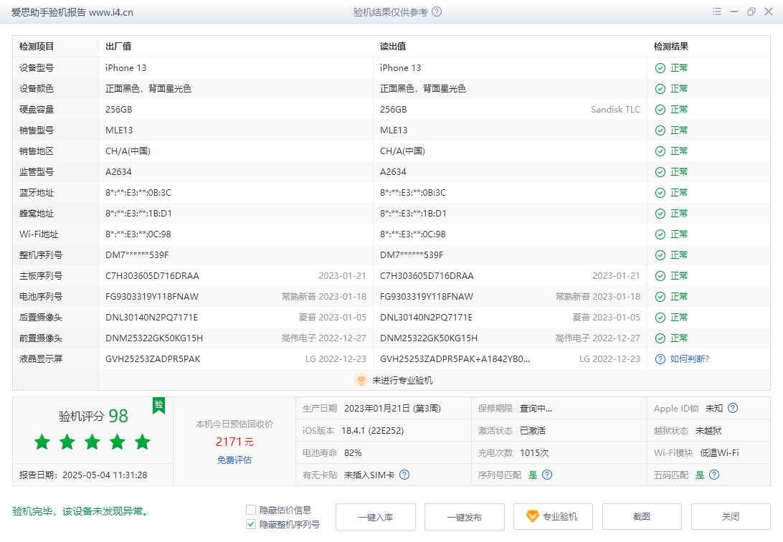The height and width of the screenshot is (542, 783).
Task: Open the 如何判断? link
Action: click(x=690, y=359)
